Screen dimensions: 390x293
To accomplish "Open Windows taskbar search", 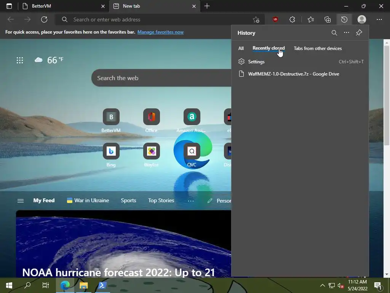I will click(x=27, y=285).
